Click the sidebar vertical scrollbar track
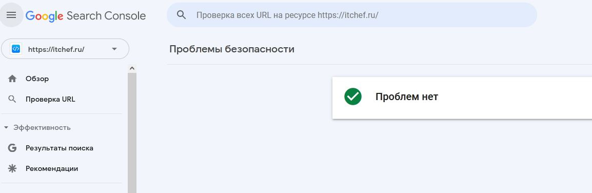This screenshot has height=193, width=592. (x=132, y=132)
